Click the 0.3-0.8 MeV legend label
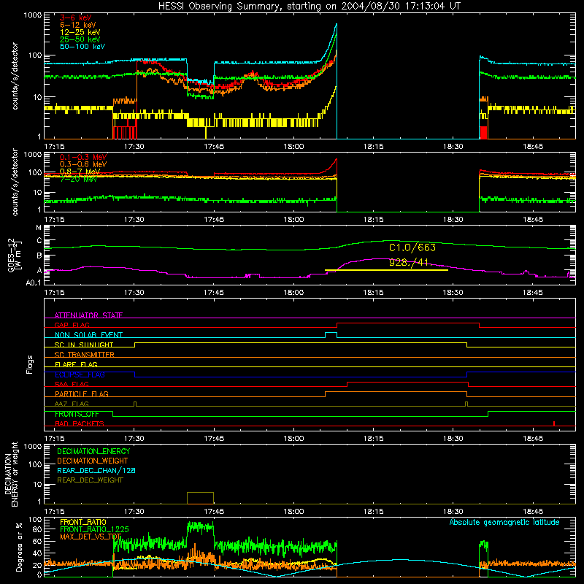Viewport: 584px width, 584px height. click(x=83, y=164)
